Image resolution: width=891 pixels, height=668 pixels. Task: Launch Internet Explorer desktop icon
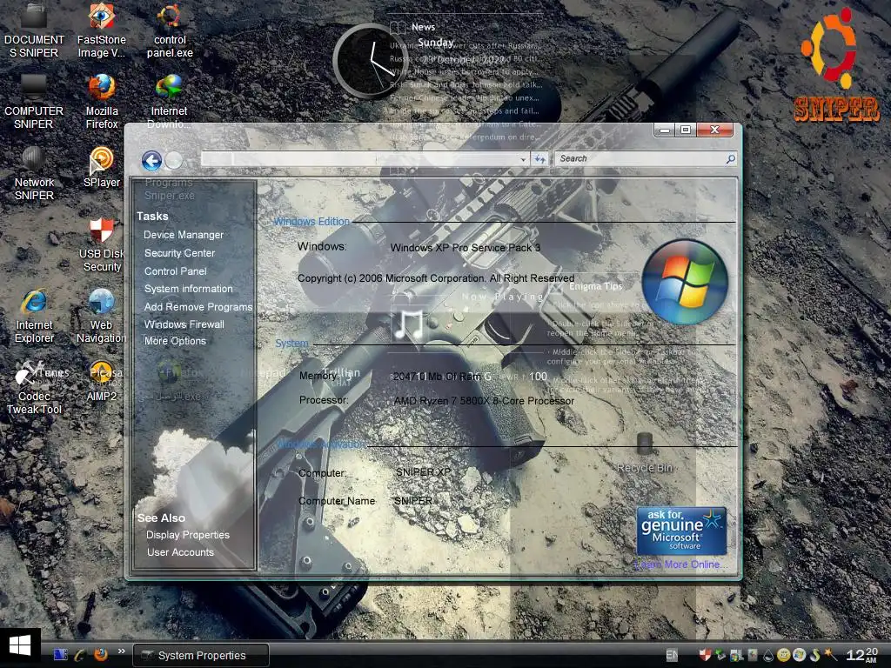tap(34, 317)
